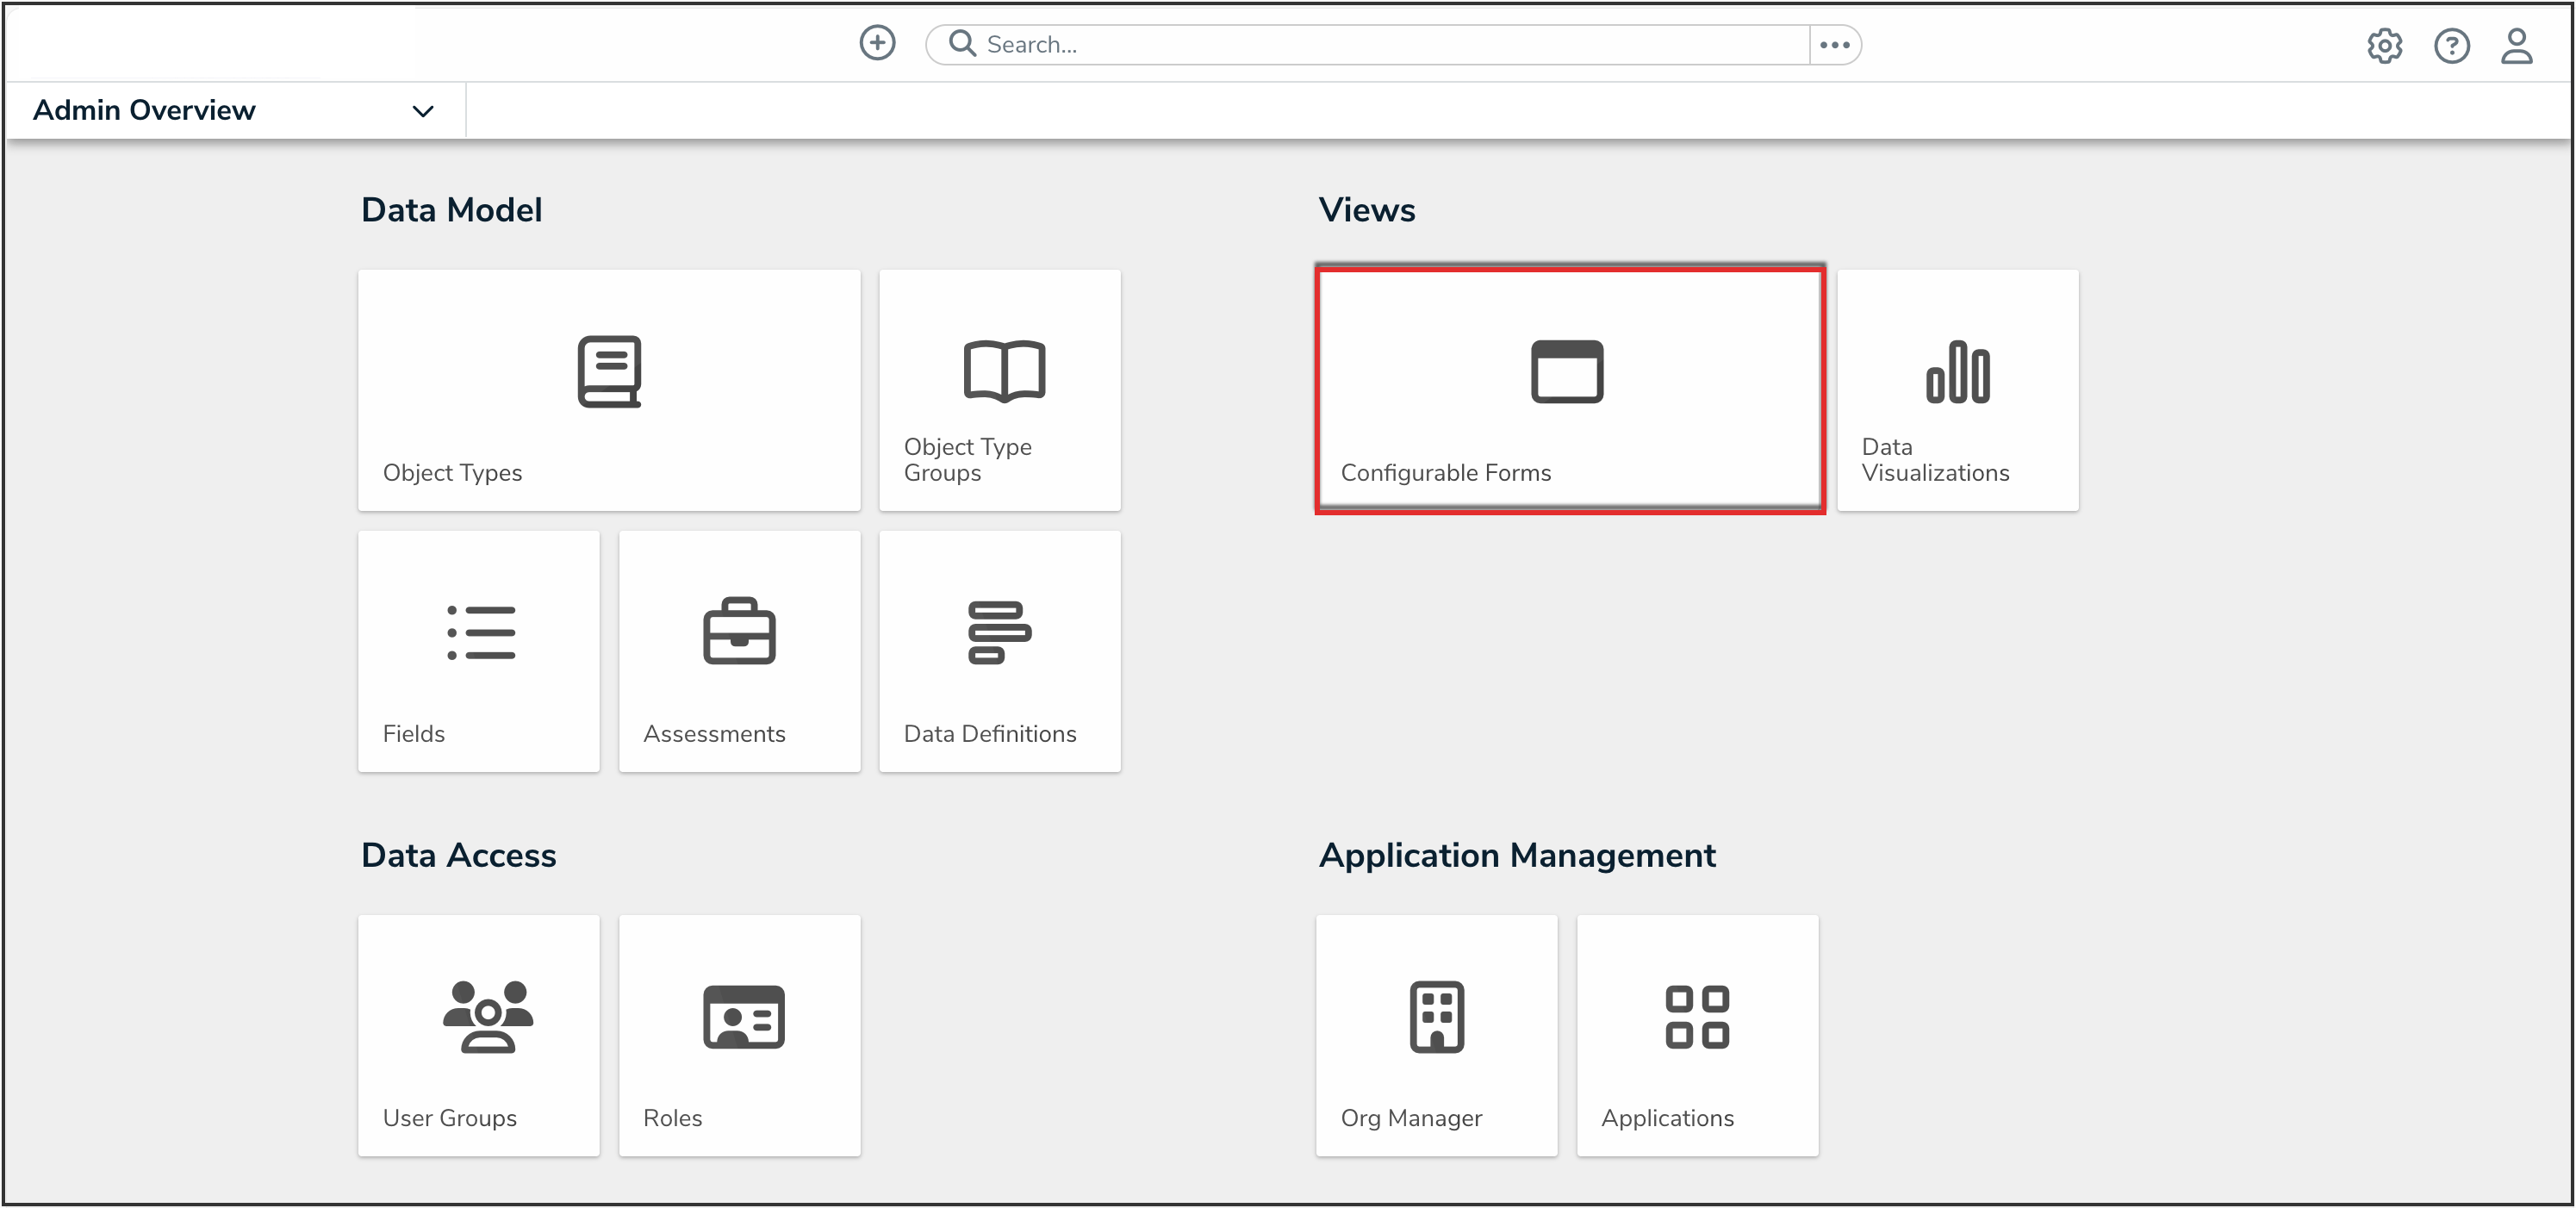Open Object Type Groups open-book icon

[1004, 372]
